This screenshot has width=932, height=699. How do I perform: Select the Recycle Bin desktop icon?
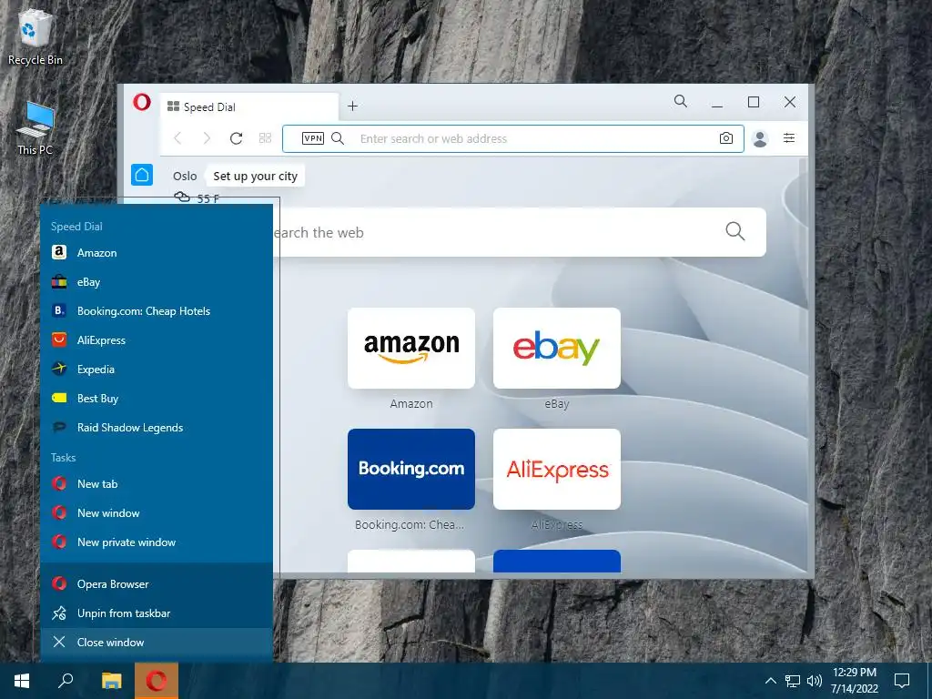(x=35, y=38)
